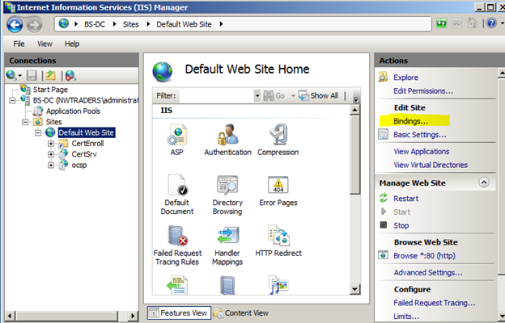This screenshot has height=323, width=505.
Task: Open Advanced Settings... link
Action: (x=428, y=273)
